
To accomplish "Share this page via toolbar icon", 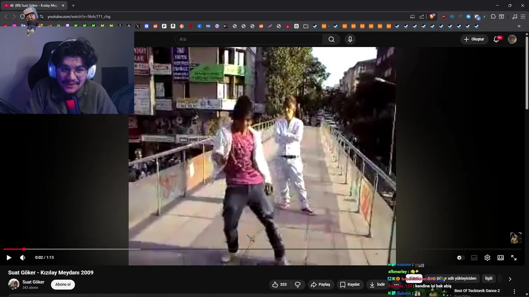I will point(422,16).
